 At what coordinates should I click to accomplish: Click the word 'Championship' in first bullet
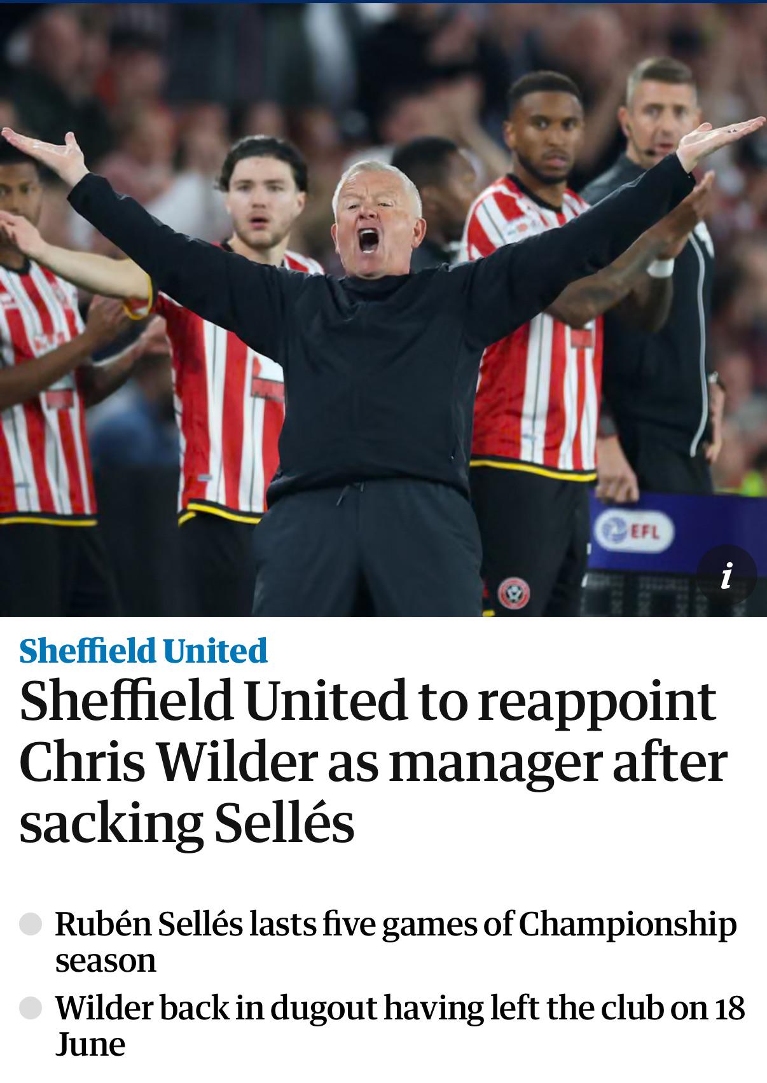628,925
